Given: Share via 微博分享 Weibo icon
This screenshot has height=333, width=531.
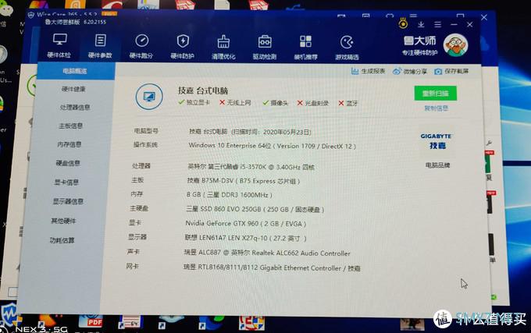Looking at the screenshot, I should (397, 71).
